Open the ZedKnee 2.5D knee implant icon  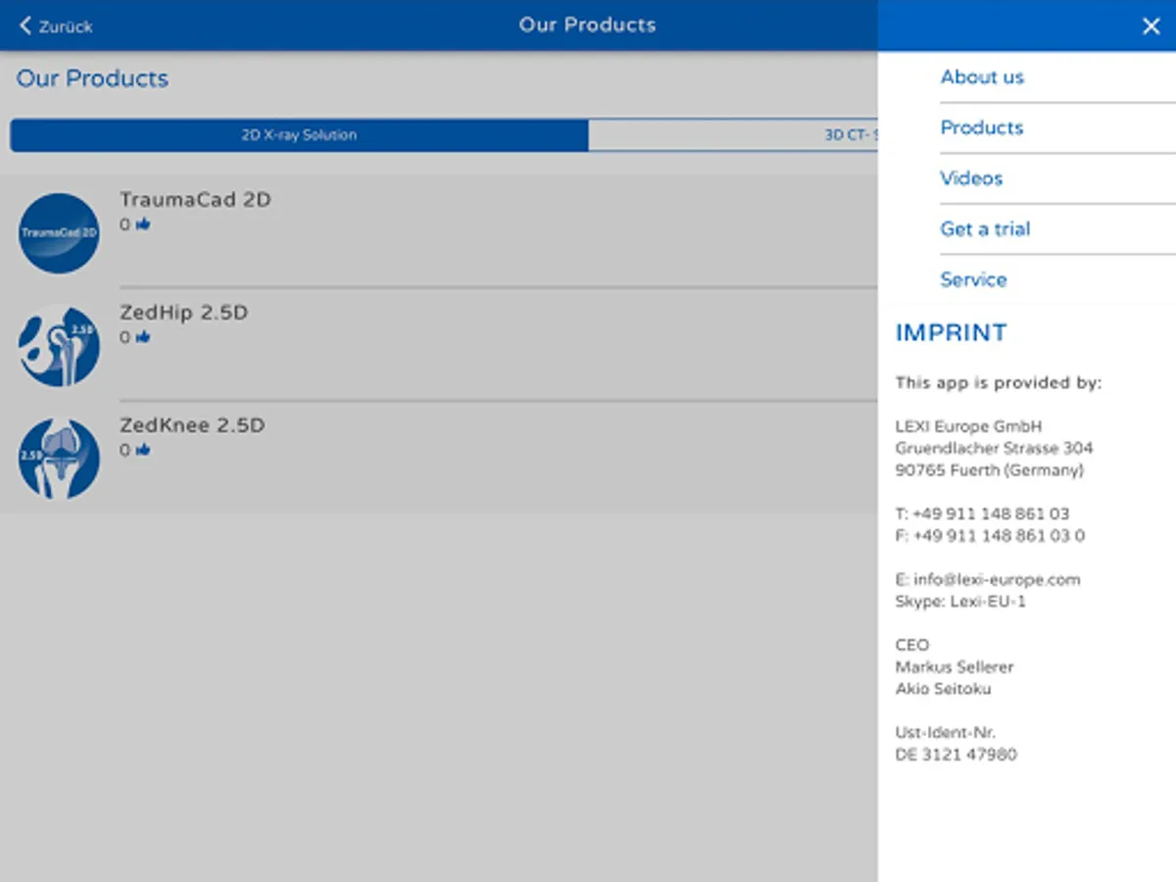point(59,459)
